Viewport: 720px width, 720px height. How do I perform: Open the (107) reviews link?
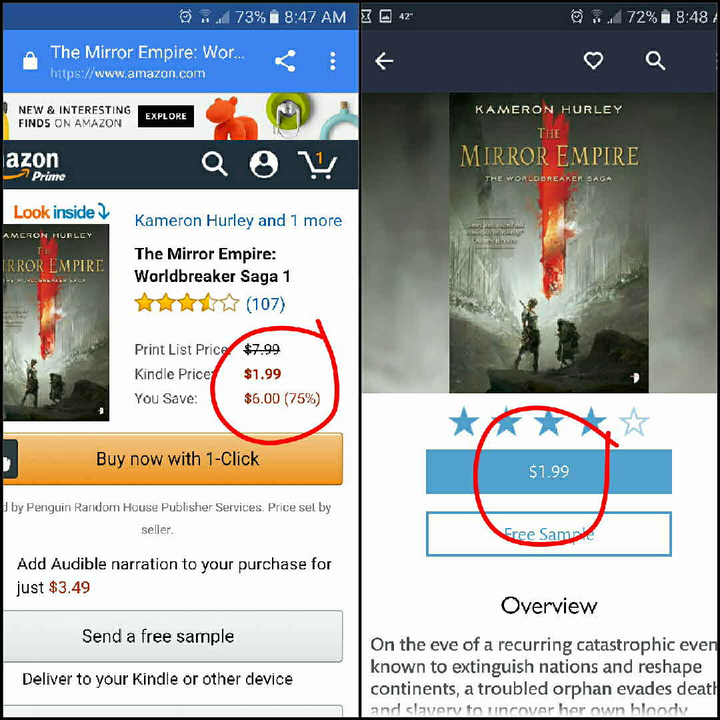[x=265, y=304]
